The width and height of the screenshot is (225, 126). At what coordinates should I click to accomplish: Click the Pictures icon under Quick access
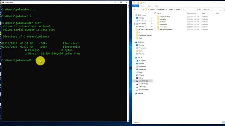[137, 27]
